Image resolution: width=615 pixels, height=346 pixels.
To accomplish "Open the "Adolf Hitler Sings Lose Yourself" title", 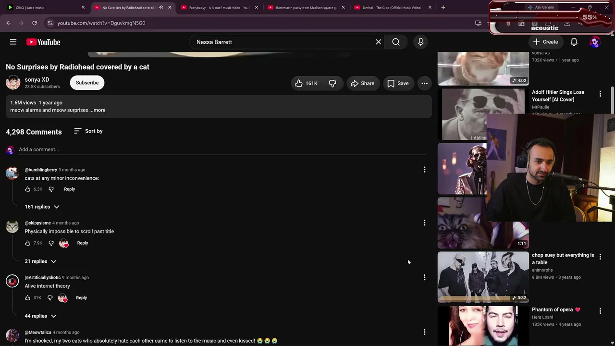I will coord(558,96).
